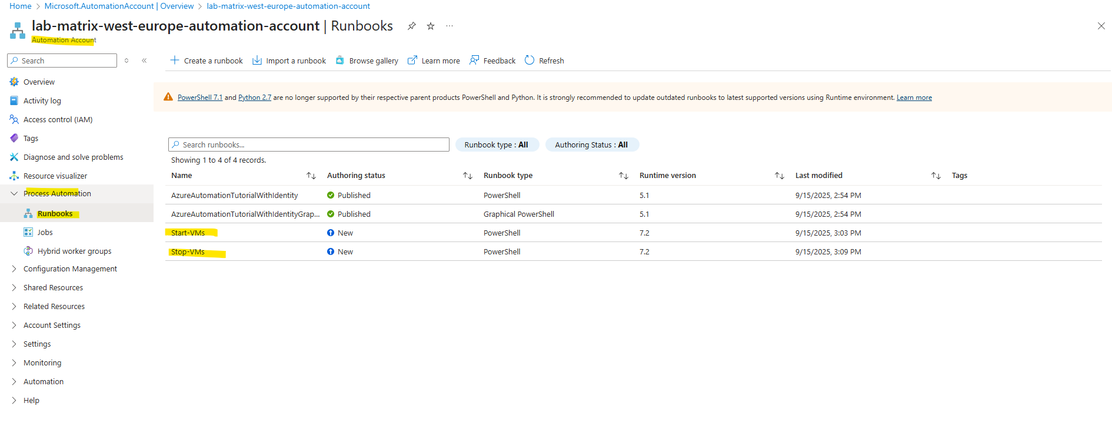Select Jobs under Process Automation
This screenshot has width=1112, height=433.
[45, 232]
